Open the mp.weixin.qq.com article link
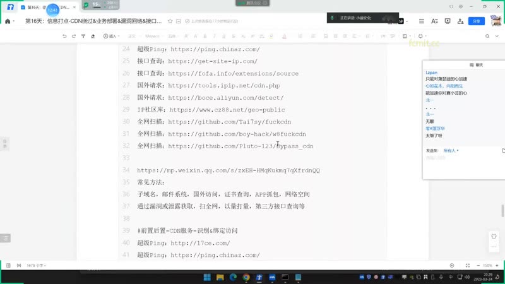The image size is (505, 284). [x=229, y=170]
